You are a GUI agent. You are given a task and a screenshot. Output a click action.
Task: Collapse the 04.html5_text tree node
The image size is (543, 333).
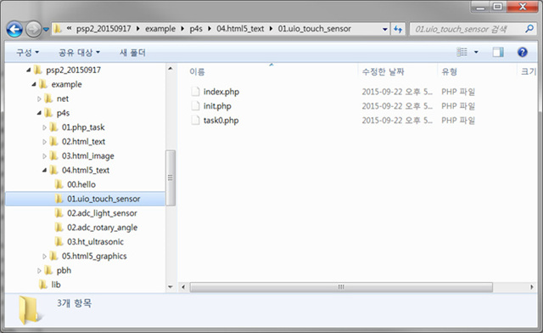44,170
